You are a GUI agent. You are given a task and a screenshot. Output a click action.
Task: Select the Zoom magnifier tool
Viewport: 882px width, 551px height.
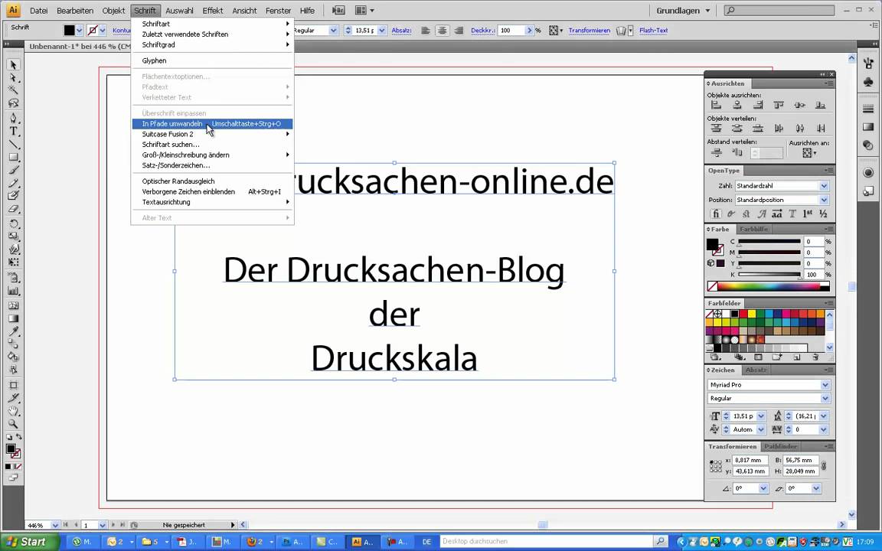click(14, 424)
